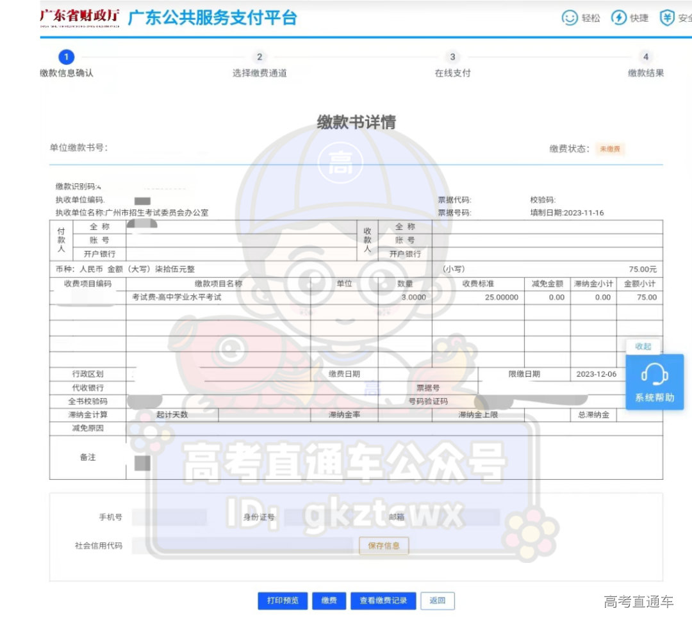Screen dimensions: 692x627
Task: Click step 2 circle 选择缴费通道
Action: coord(259,57)
